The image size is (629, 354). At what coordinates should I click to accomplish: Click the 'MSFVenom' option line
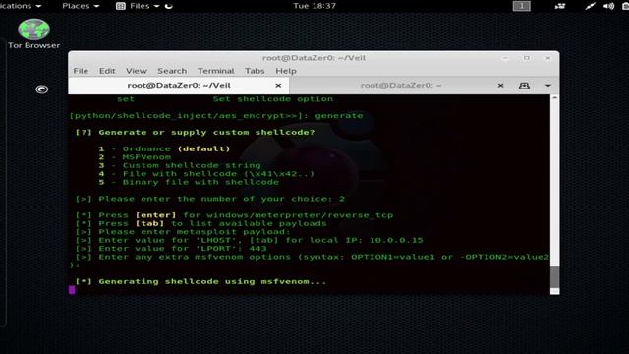[135, 157]
